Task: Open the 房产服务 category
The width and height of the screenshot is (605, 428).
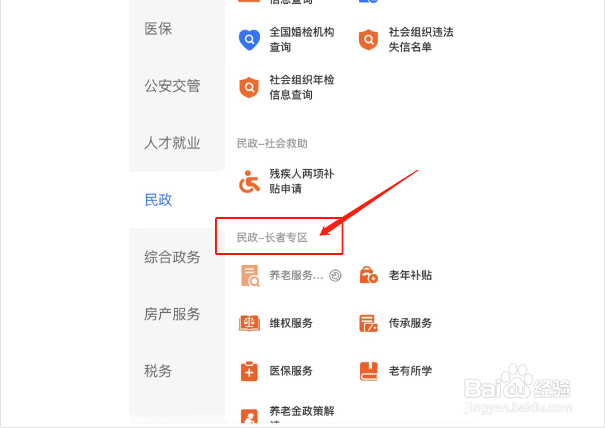Action: coord(172,314)
